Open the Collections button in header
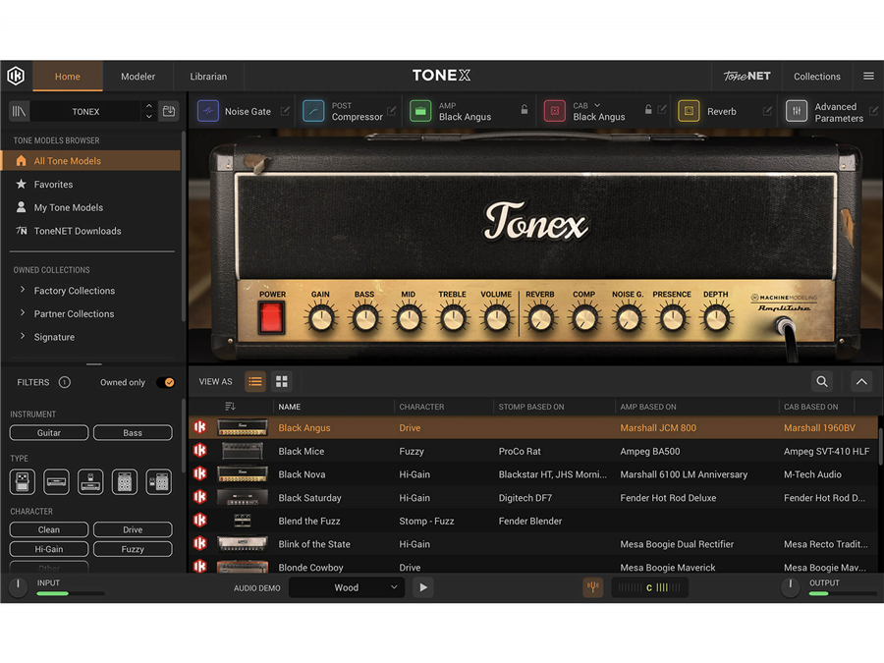 (816, 77)
